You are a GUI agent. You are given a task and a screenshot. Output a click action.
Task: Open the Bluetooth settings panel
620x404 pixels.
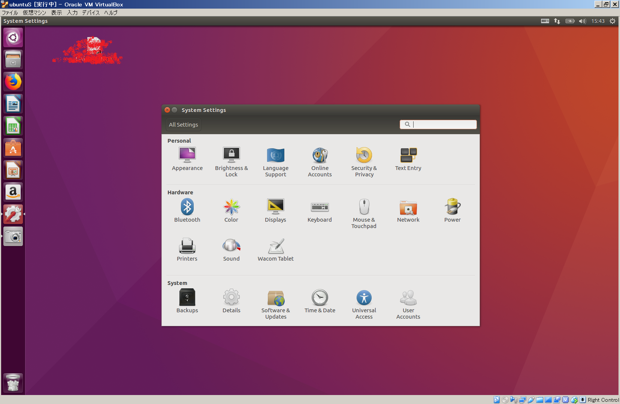point(187,210)
